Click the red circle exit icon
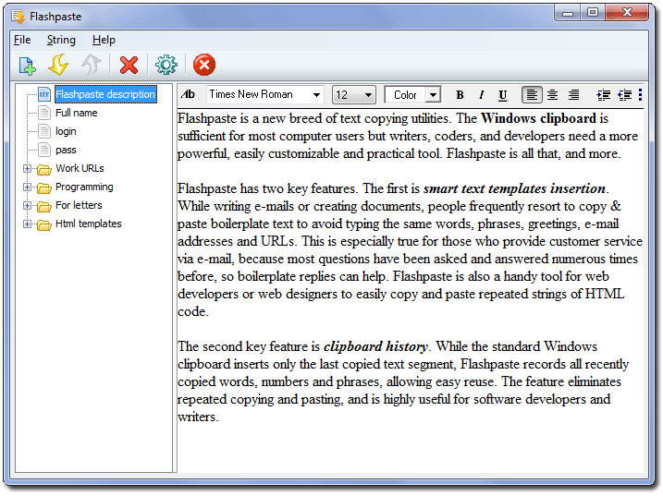 click(x=204, y=65)
